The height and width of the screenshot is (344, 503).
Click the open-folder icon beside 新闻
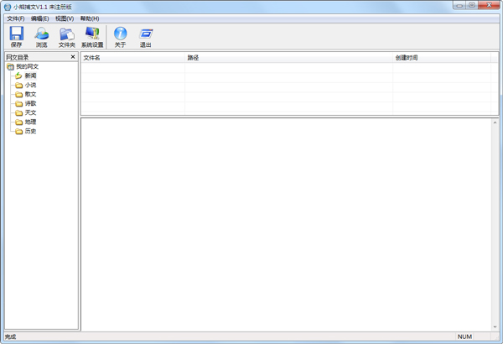point(19,76)
